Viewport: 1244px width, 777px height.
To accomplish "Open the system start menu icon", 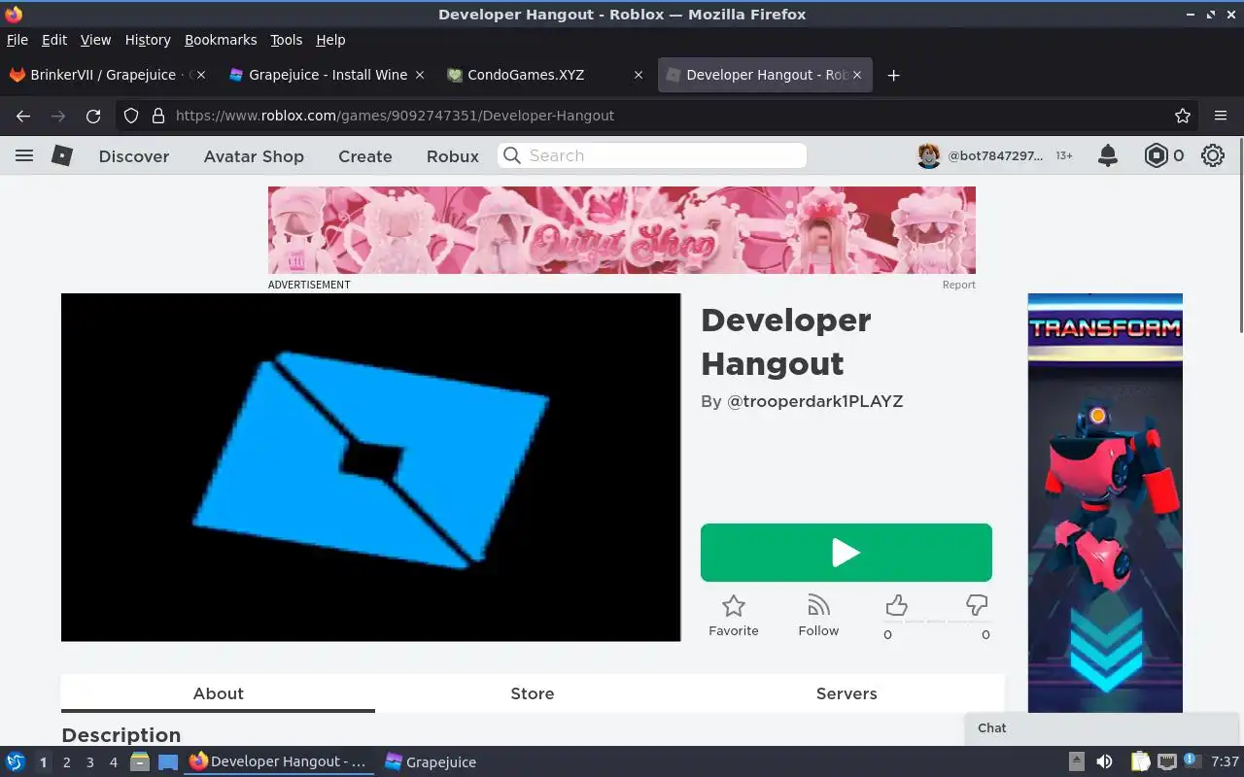I will coord(15,762).
